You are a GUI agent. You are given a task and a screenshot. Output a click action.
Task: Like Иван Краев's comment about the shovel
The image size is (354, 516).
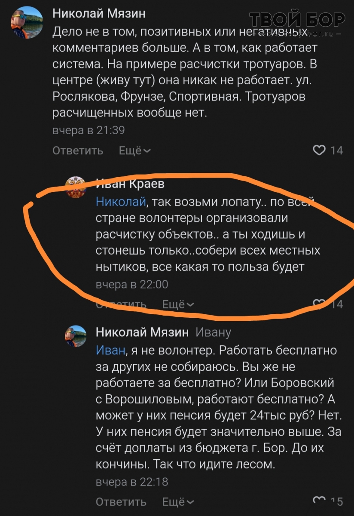coord(319,304)
